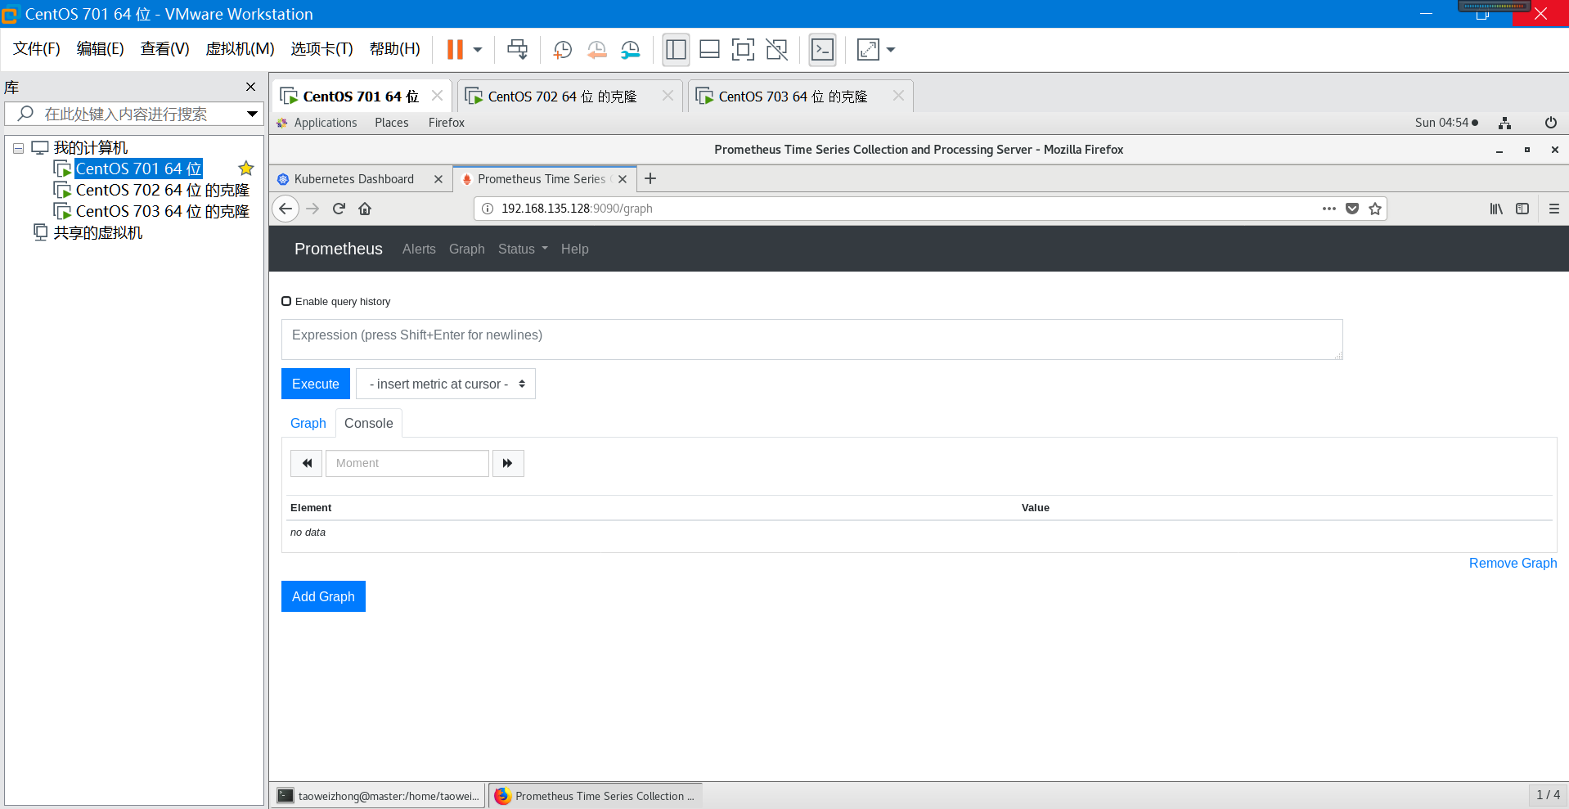Open the Firefox hamburger menu
1569x809 pixels.
tap(1554, 209)
